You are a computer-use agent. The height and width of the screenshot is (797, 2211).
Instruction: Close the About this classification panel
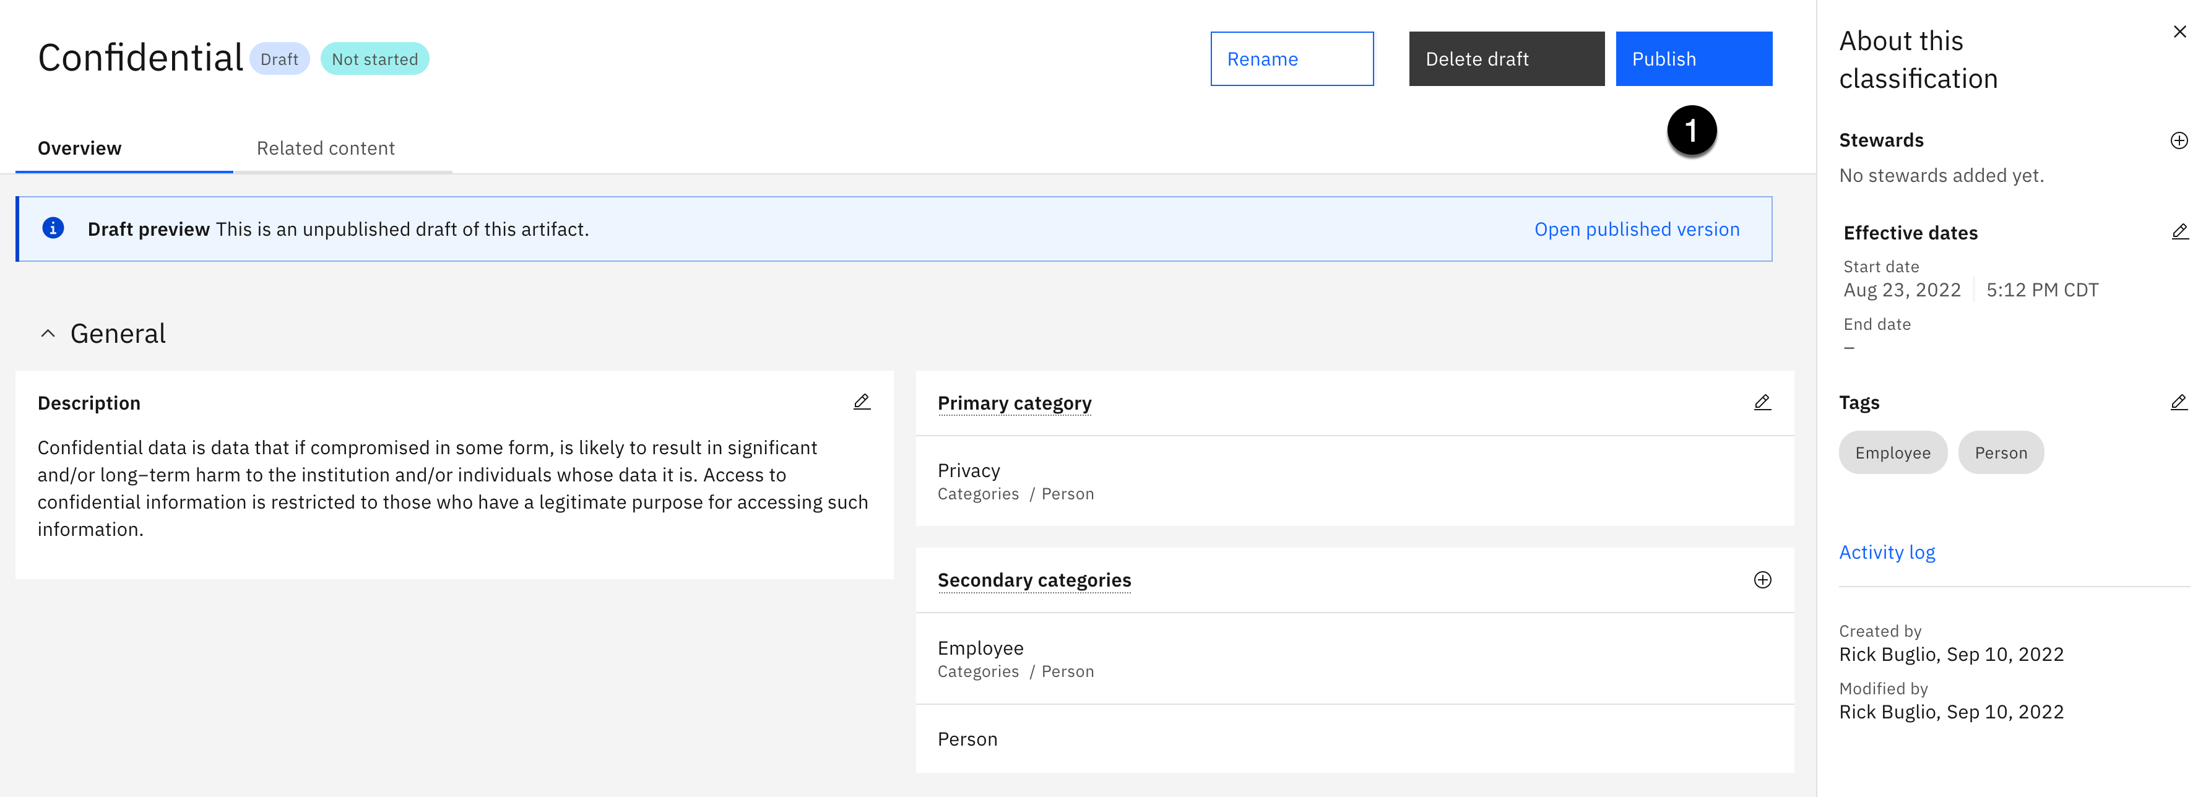(2179, 32)
